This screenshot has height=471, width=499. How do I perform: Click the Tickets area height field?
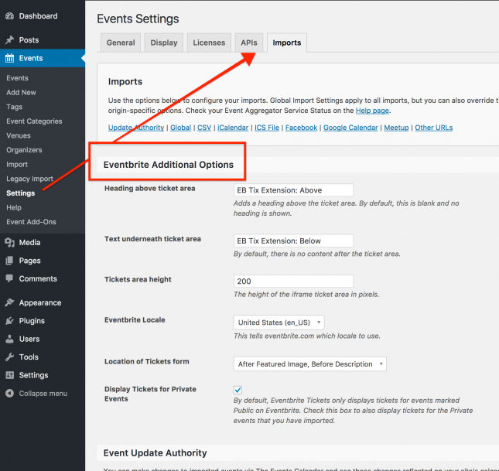[293, 282]
